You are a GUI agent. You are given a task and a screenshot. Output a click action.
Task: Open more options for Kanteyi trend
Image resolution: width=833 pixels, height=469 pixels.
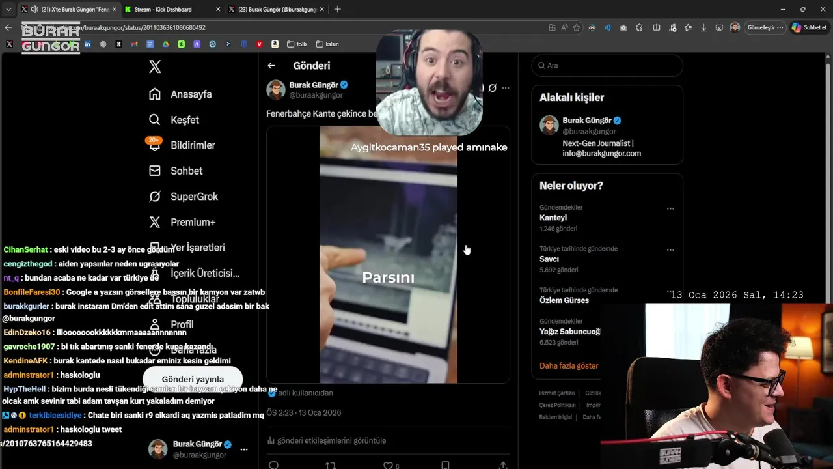pyautogui.click(x=670, y=209)
